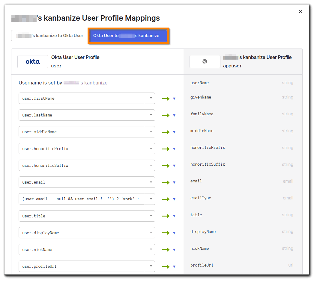Open dropdown for user.email field
Viewport: 317px width, 283px height.
[150, 182]
